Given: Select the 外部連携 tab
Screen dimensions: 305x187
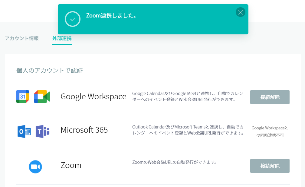Looking at the screenshot, I should point(62,38).
